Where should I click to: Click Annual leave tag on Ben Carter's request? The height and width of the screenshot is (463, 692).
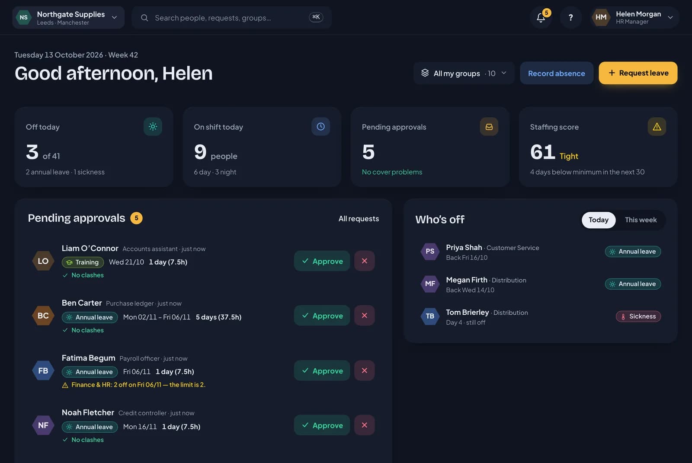tap(90, 317)
